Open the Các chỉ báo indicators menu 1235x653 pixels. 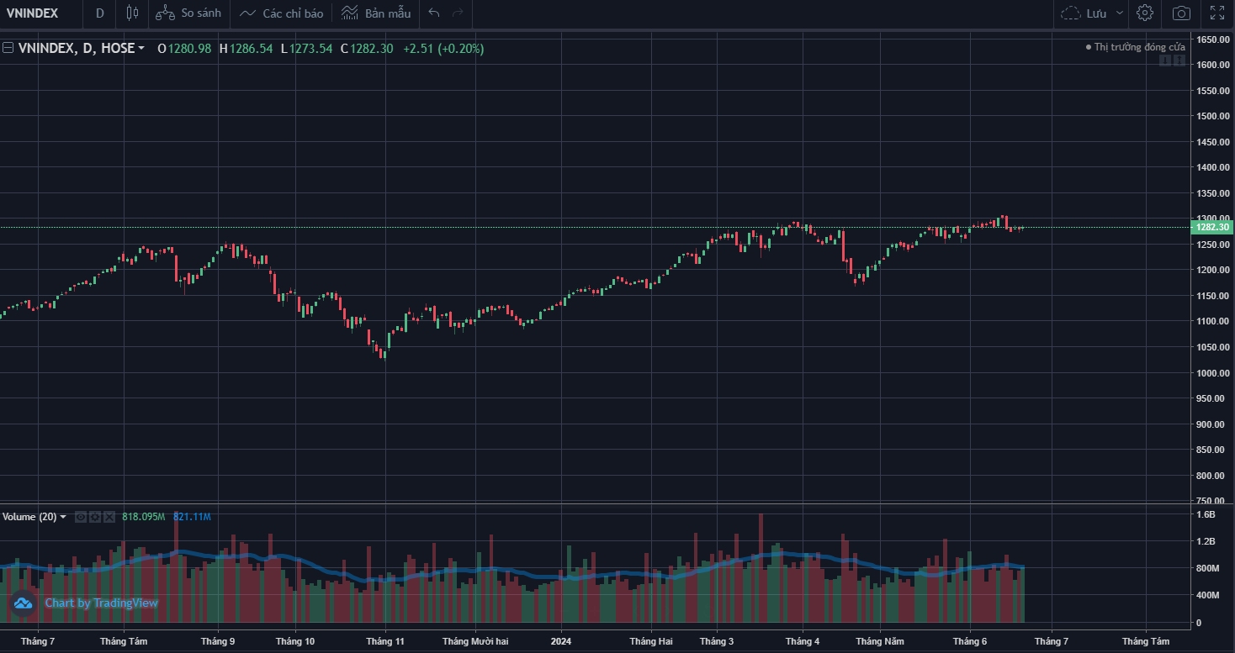tap(281, 13)
